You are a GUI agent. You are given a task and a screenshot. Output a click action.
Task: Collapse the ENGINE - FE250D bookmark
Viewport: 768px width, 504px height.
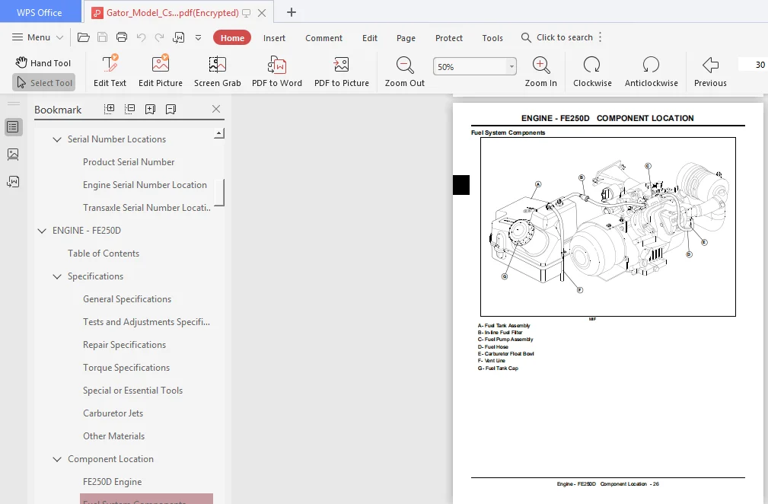pyautogui.click(x=42, y=231)
